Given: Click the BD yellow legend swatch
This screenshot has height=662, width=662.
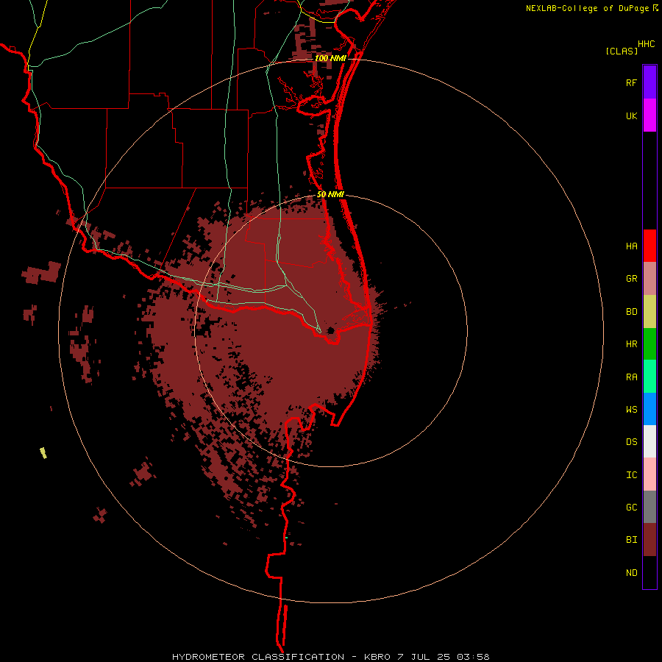Looking at the screenshot, I should (x=649, y=312).
